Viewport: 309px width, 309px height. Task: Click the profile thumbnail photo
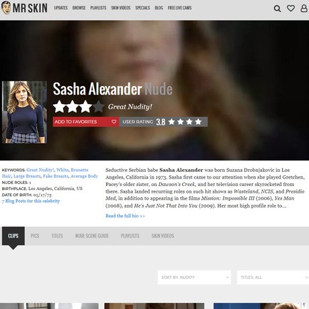pos(24,112)
